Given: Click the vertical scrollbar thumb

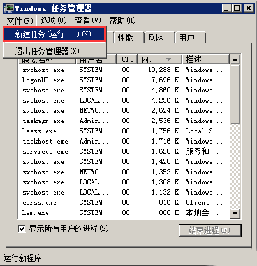Looking at the screenshot, I should tap(235, 94).
